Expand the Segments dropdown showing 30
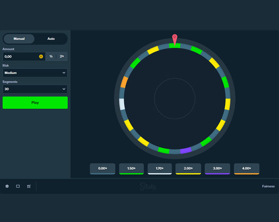The width and height of the screenshot is (279, 222). tap(35, 89)
